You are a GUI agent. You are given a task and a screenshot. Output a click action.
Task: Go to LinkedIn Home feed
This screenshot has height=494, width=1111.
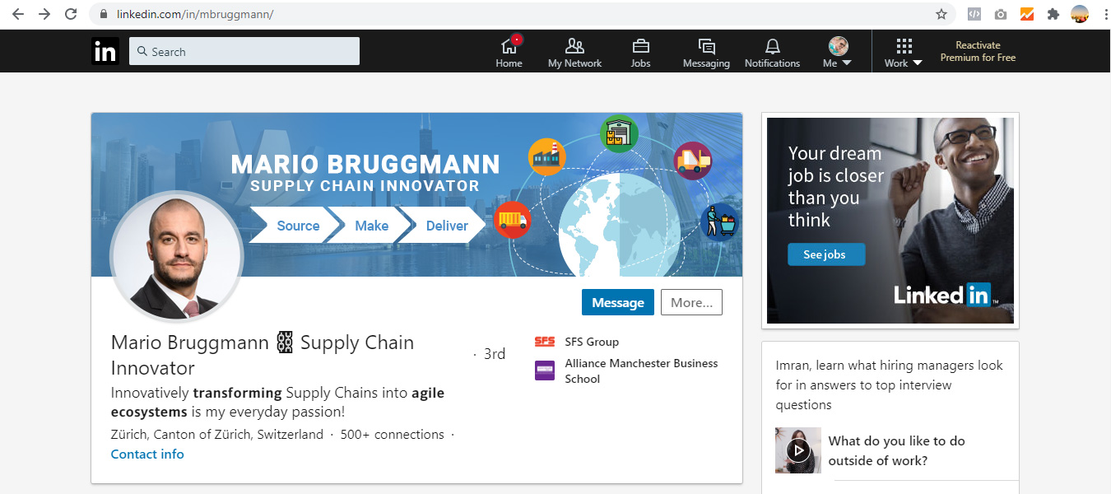point(509,52)
